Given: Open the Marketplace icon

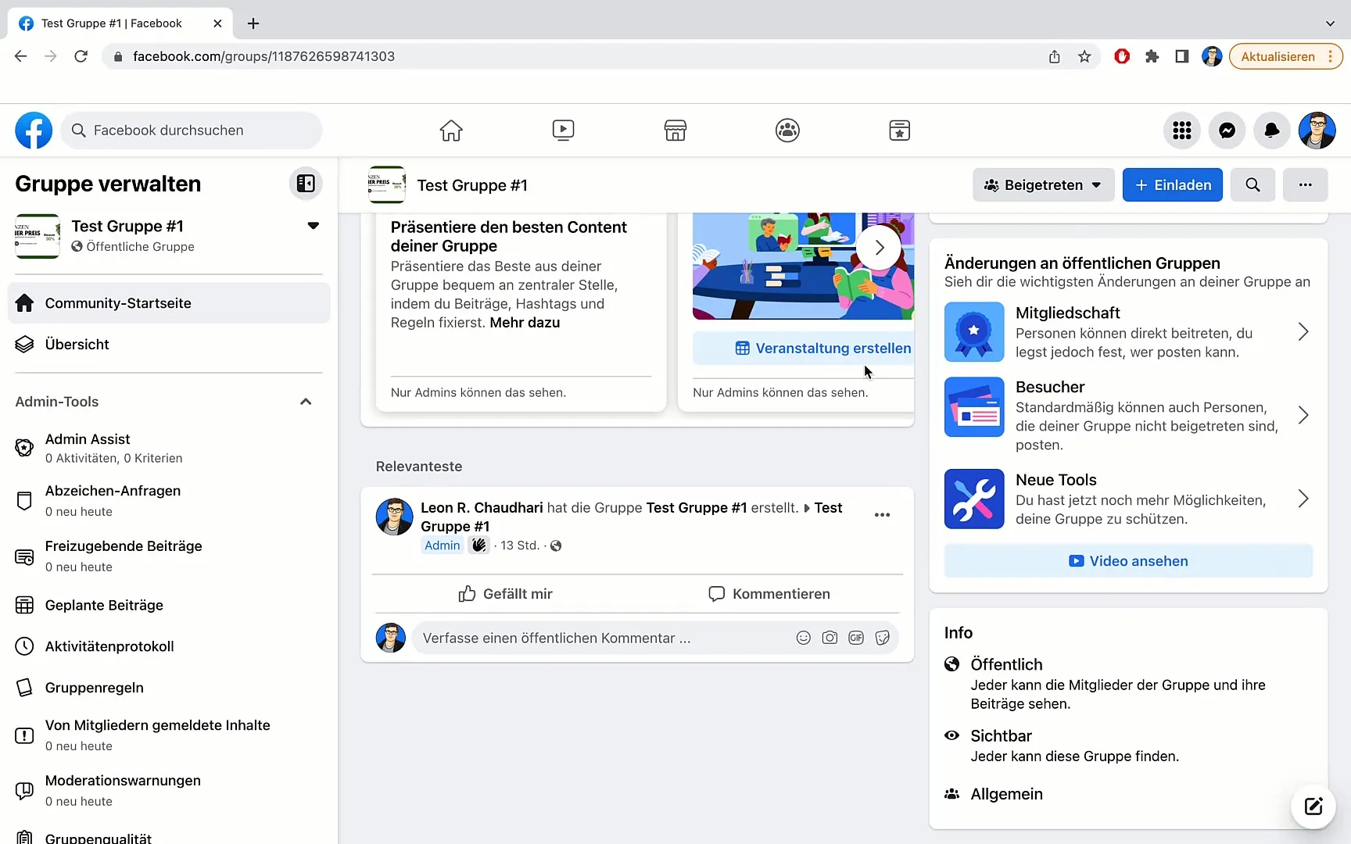Looking at the screenshot, I should (675, 131).
